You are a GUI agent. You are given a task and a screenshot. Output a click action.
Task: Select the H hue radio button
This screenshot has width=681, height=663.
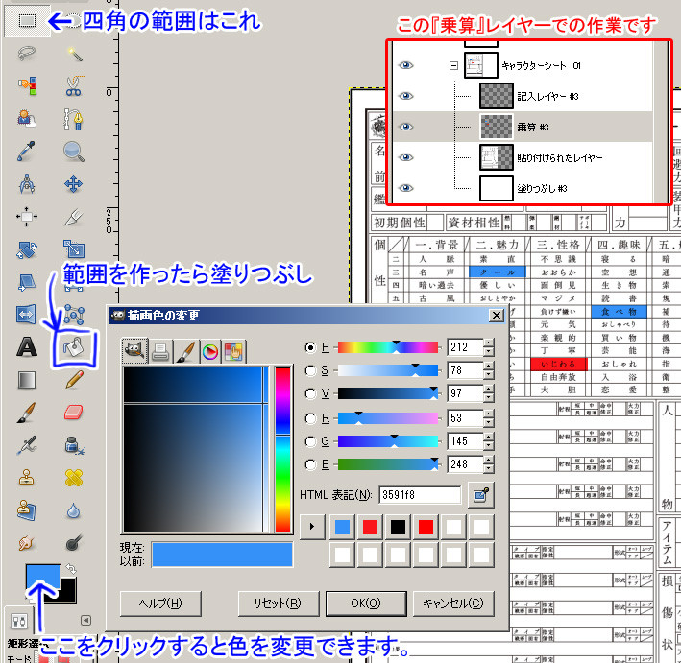[x=310, y=347]
